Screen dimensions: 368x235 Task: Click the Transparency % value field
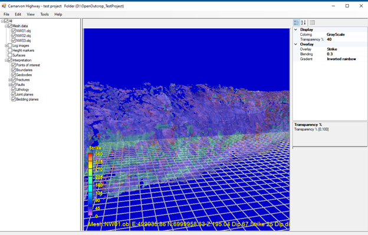pos(347,39)
